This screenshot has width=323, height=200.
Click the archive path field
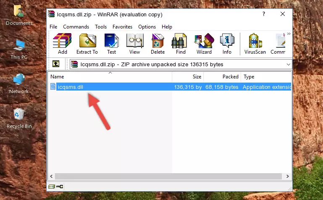(181, 64)
